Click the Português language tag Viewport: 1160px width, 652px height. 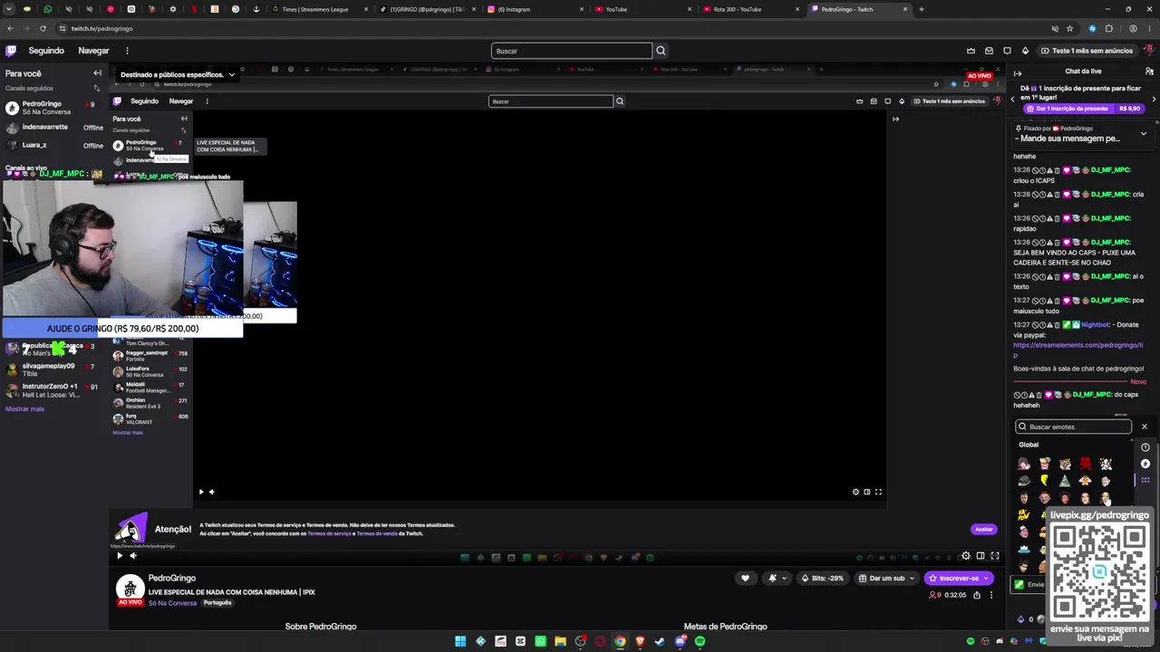click(x=217, y=603)
